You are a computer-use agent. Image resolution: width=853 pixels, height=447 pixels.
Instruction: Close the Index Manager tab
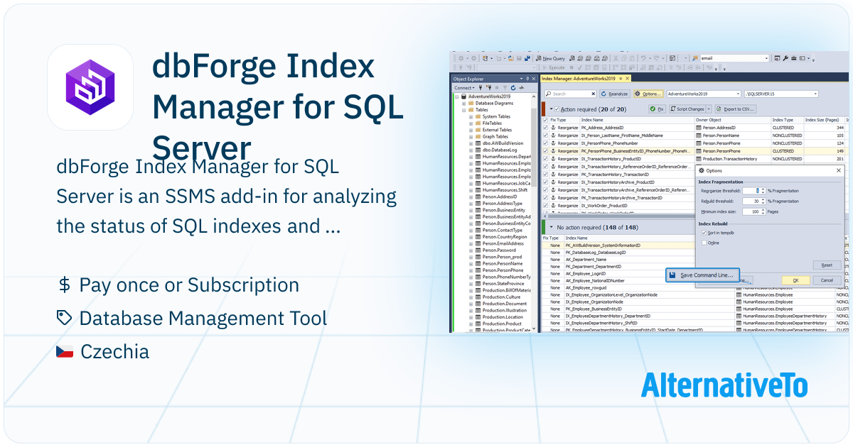coord(627,79)
